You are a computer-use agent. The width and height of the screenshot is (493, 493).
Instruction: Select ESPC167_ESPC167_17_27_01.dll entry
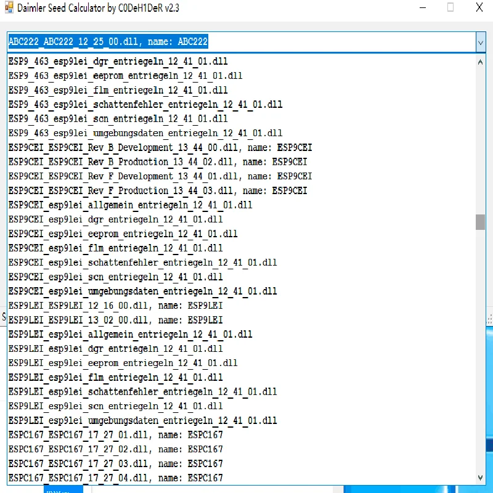(242, 435)
